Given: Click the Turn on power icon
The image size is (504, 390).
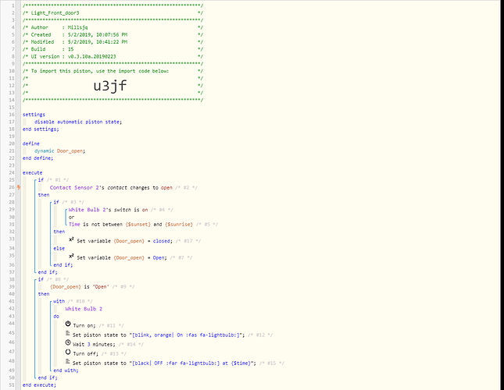Looking at the screenshot, I should click(68, 324).
